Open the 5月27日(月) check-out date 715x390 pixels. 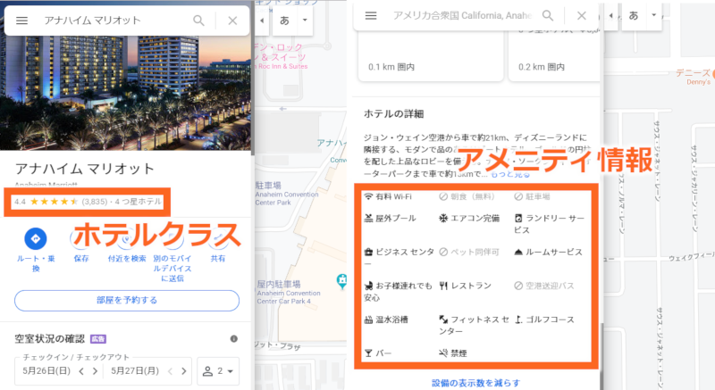click(135, 371)
